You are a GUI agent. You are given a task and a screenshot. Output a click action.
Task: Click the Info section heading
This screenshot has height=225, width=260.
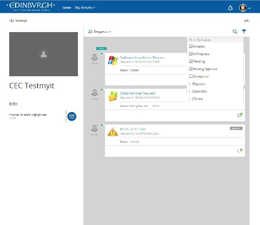13,104
